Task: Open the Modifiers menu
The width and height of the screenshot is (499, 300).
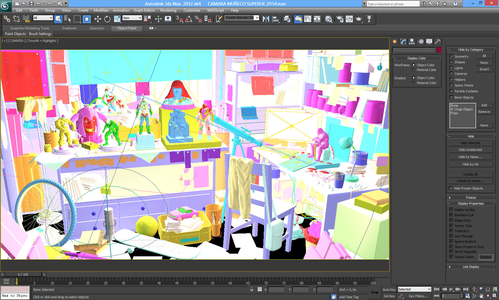Action: point(101,10)
